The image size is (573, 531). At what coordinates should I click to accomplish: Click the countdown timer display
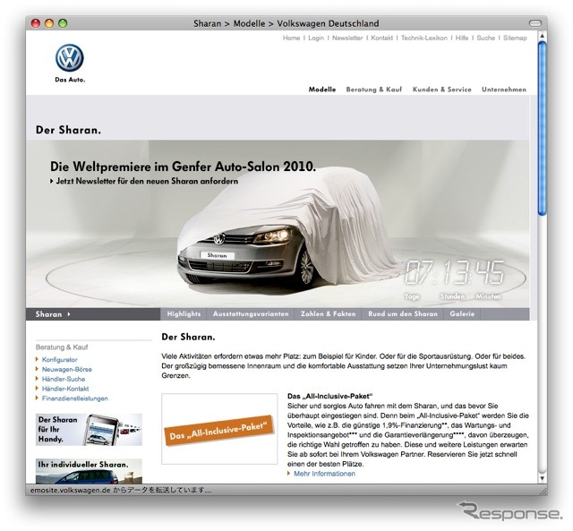point(454,272)
